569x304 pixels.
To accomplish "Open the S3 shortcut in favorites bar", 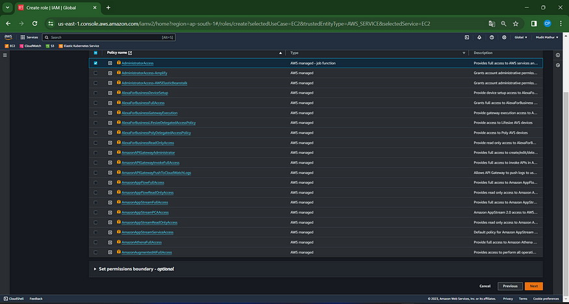I will tap(50, 46).
